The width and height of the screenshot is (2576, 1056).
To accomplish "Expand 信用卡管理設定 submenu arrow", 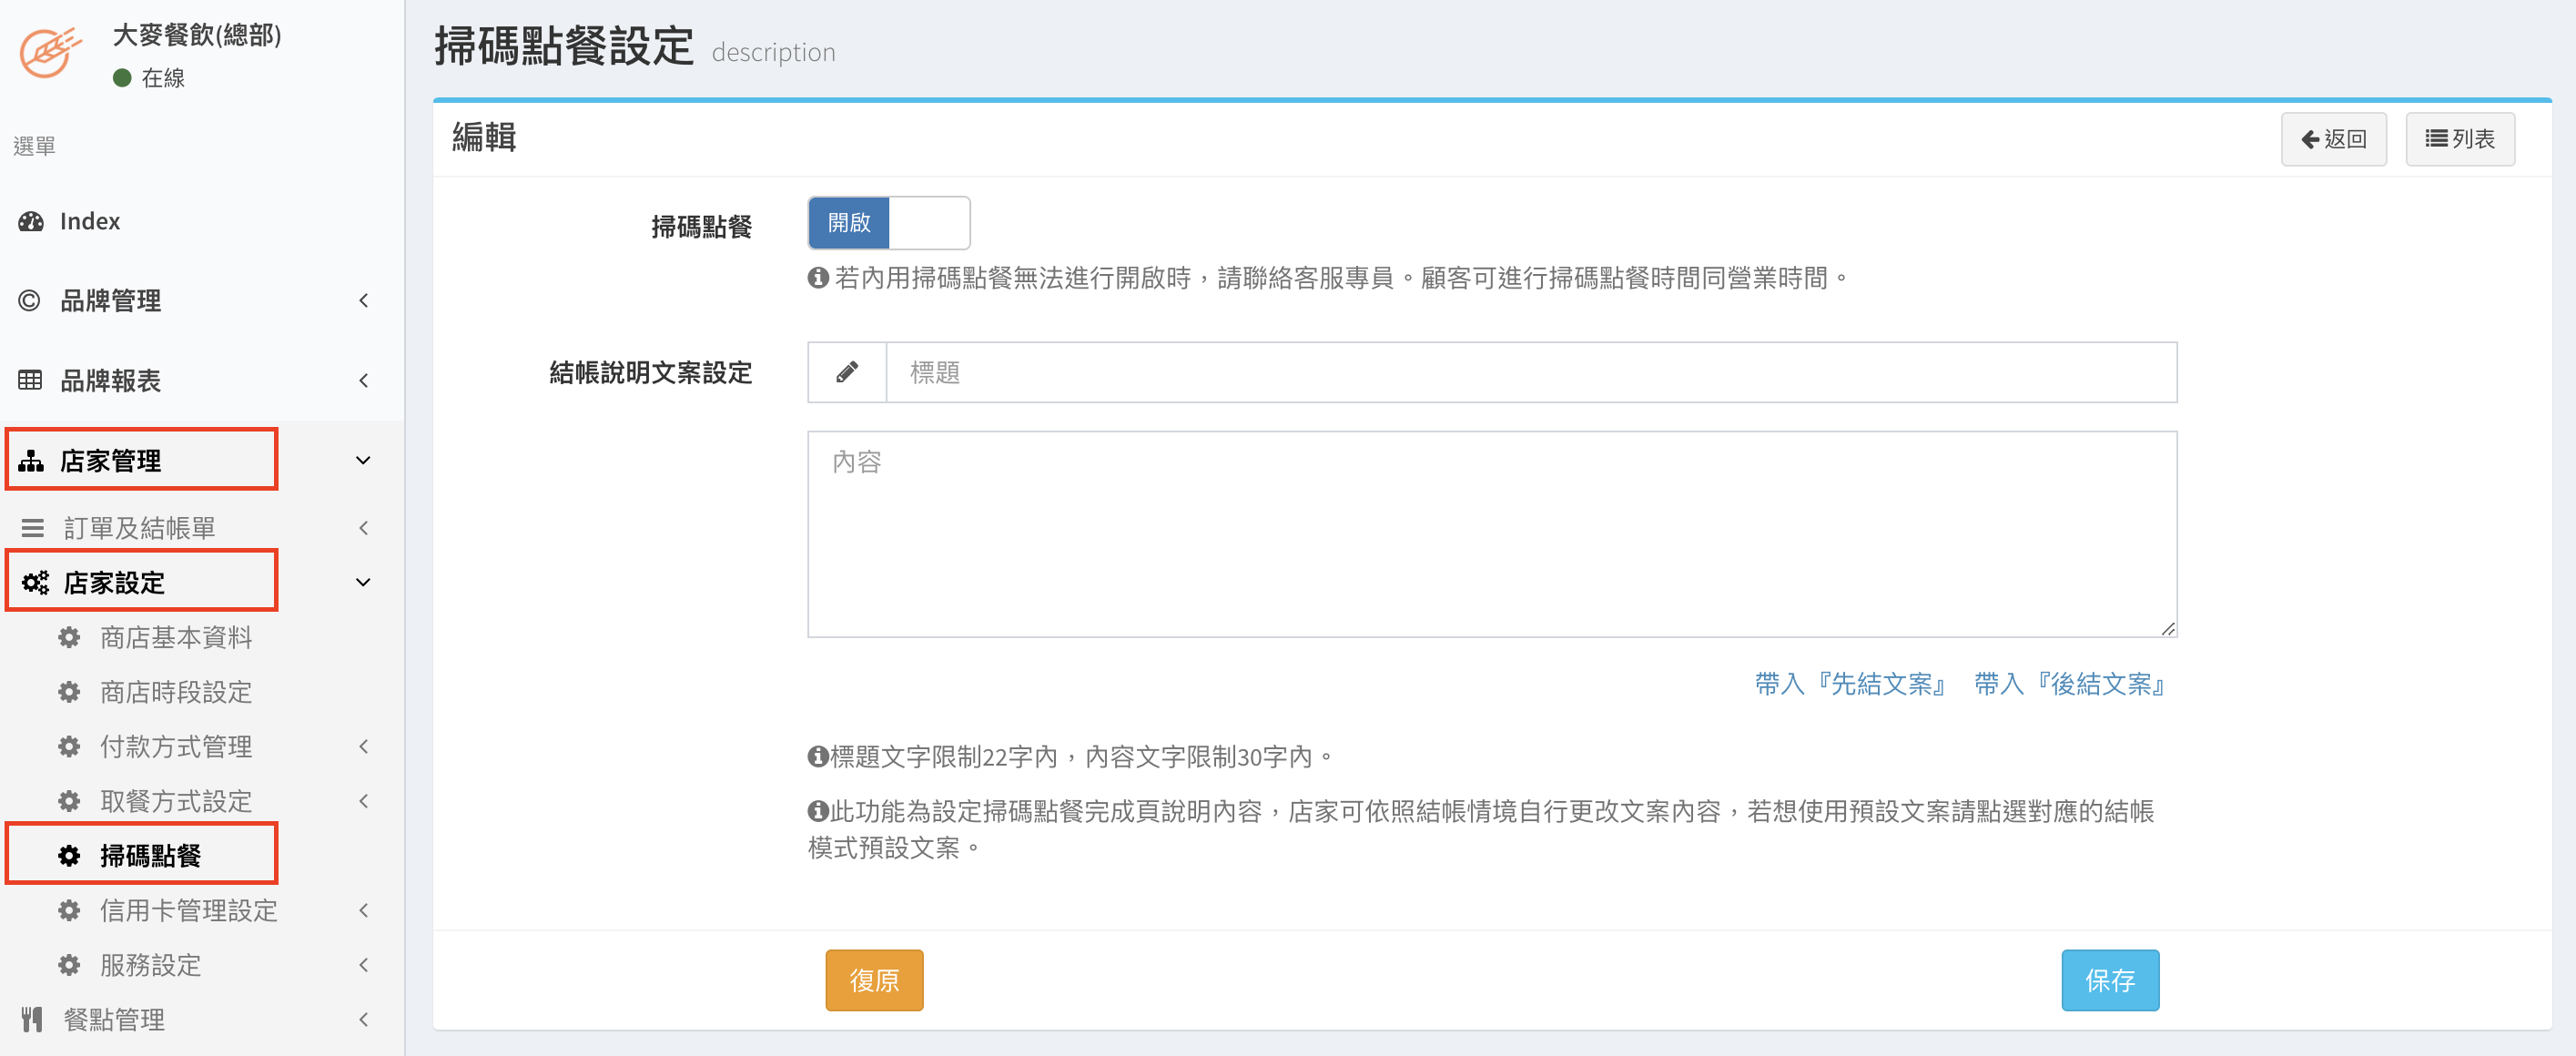I will point(363,910).
